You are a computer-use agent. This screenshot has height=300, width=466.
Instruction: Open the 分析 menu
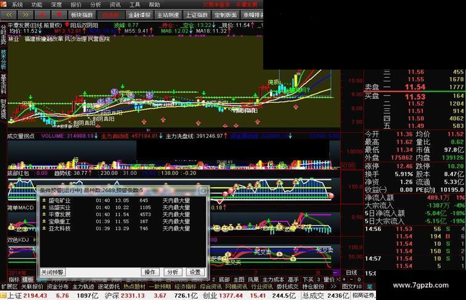[96, 4]
